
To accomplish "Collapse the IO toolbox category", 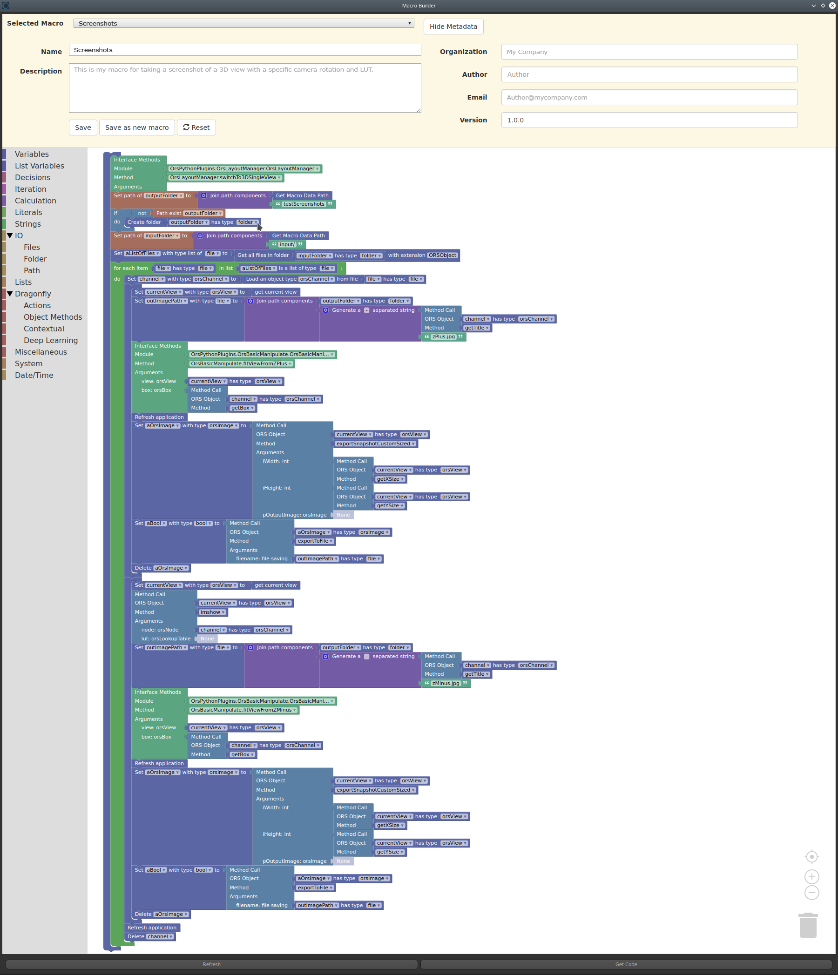I will point(9,236).
